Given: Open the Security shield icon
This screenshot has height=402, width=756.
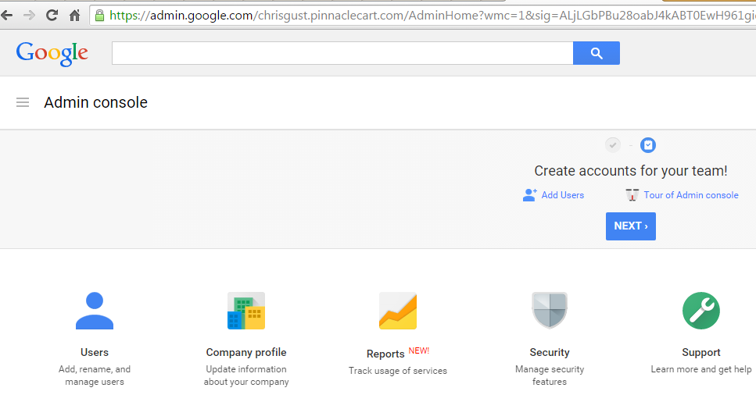Looking at the screenshot, I should coord(550,311).
